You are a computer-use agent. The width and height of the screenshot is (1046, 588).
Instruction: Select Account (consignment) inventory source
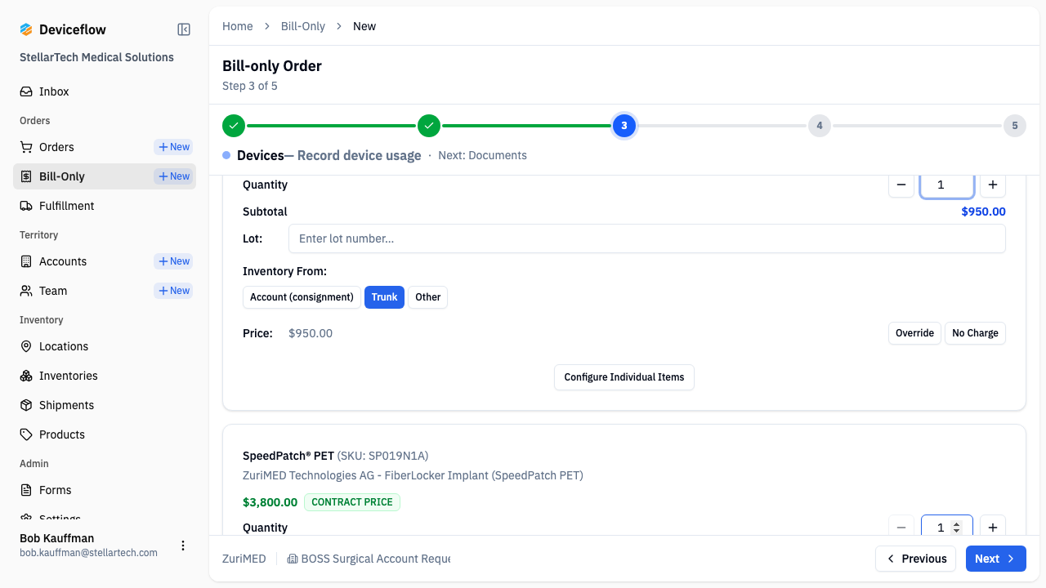(x=302, y=297)
